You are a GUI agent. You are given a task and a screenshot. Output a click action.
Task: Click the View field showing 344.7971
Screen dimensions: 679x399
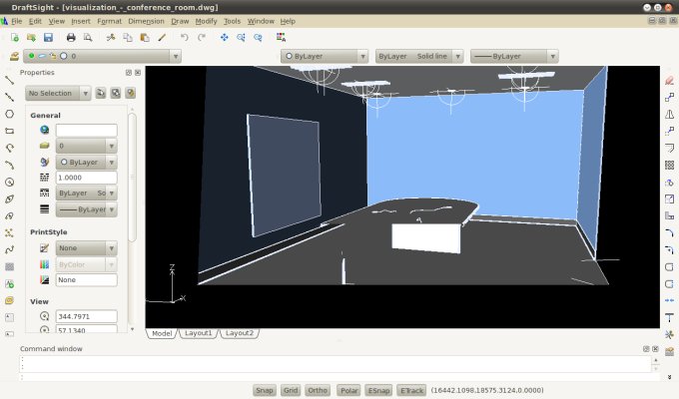(86, 316)
